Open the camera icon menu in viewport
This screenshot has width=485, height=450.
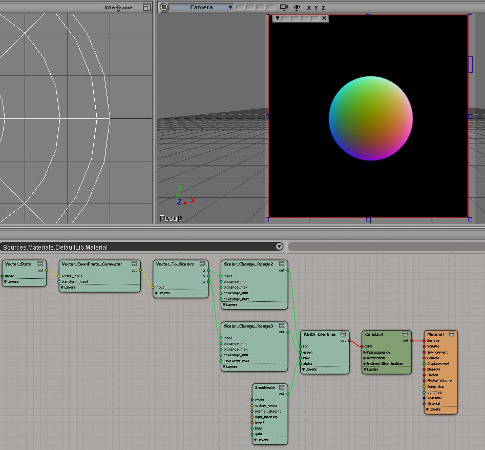[x=284, y=8]
